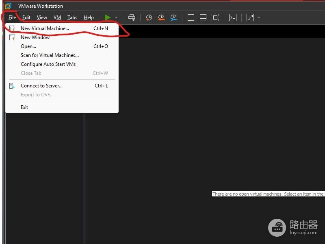Choose Scan for Virtual Machines...

[62, 55]
